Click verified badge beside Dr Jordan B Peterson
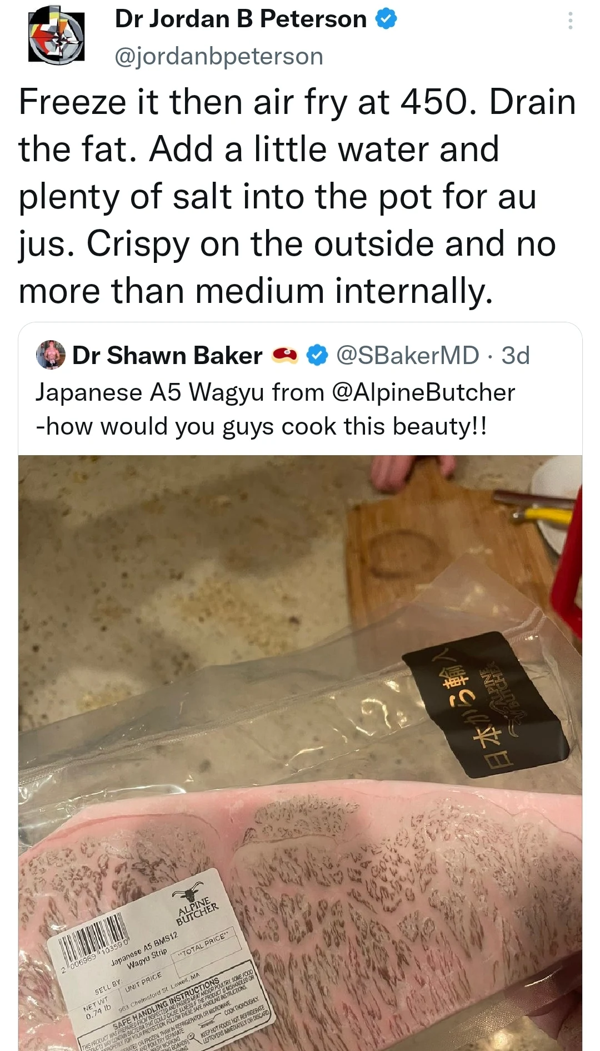This screenshot has height=1051, width=600. click(386, 19)
